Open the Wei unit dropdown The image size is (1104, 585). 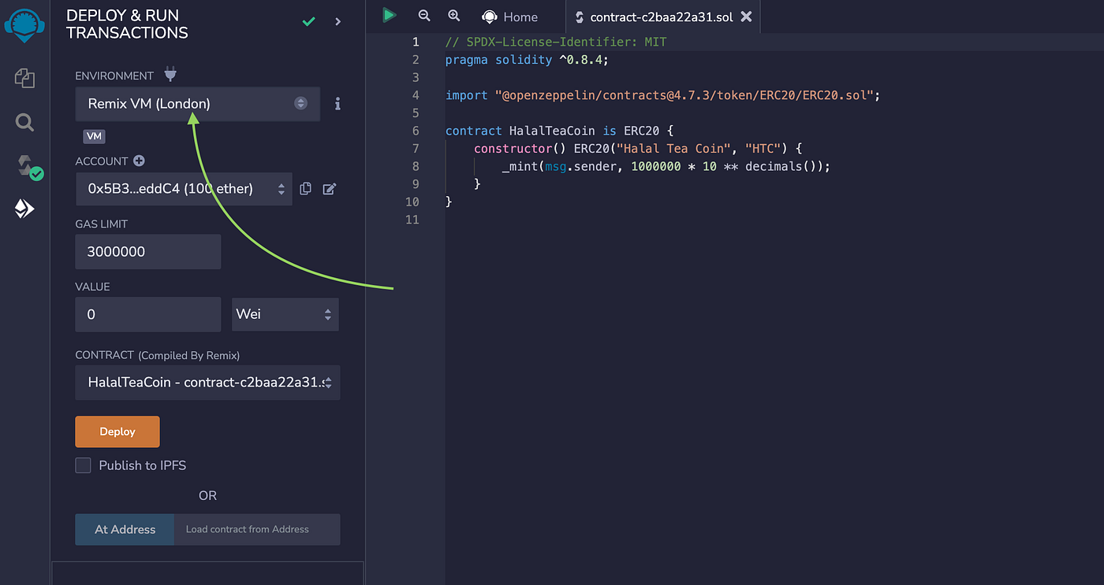pos(285,314)
